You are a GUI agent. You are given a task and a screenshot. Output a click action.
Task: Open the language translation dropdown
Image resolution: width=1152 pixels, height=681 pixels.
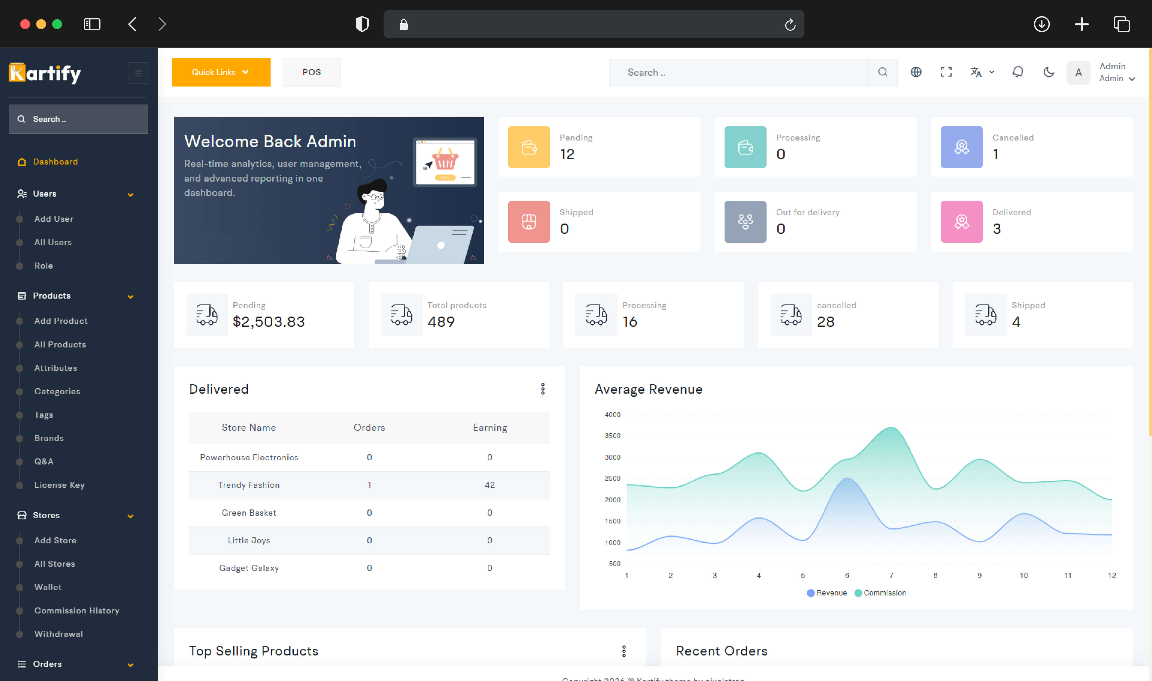(x=981, y=72)
